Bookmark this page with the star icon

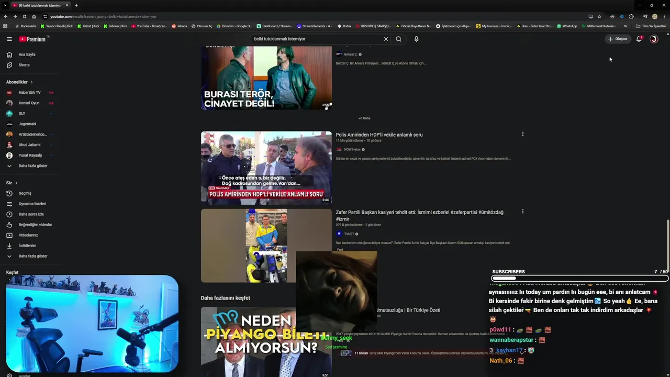[x=599, y=16]
